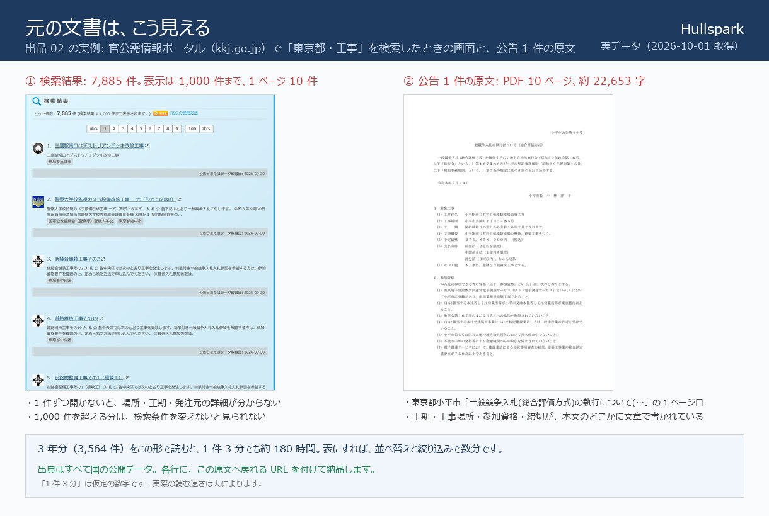Select page 4 in the pagination
Screen dimensions: 769x516
132,129
